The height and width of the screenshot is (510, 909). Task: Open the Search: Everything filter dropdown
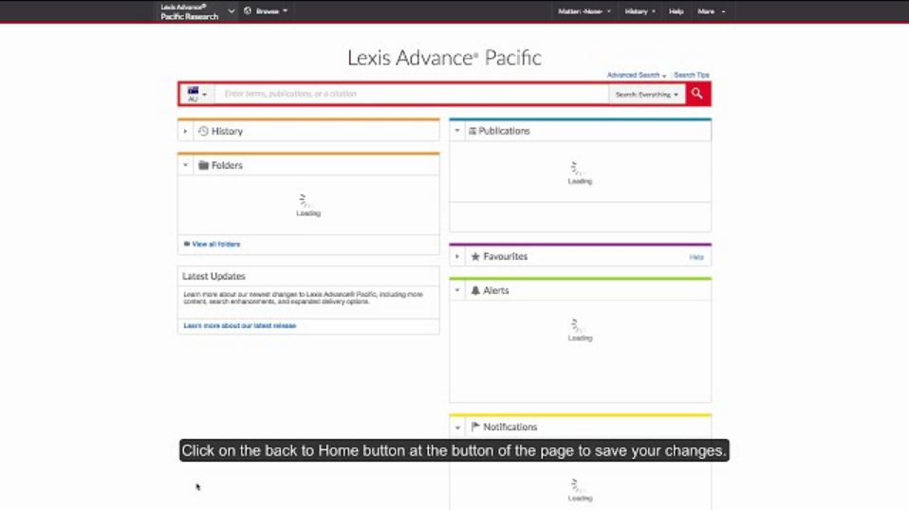(x=646, y=95)
